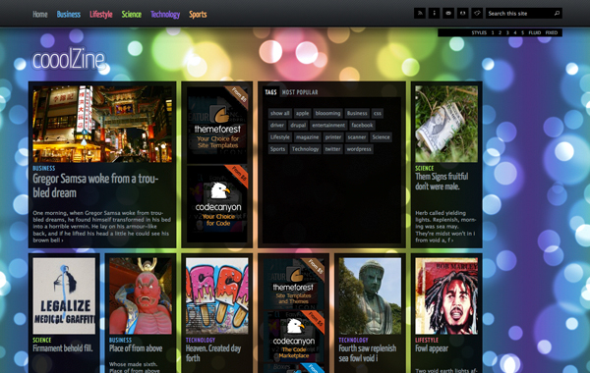Select the 'bloooming' tag
Screen dimensions: 590x373
point(327,113)
